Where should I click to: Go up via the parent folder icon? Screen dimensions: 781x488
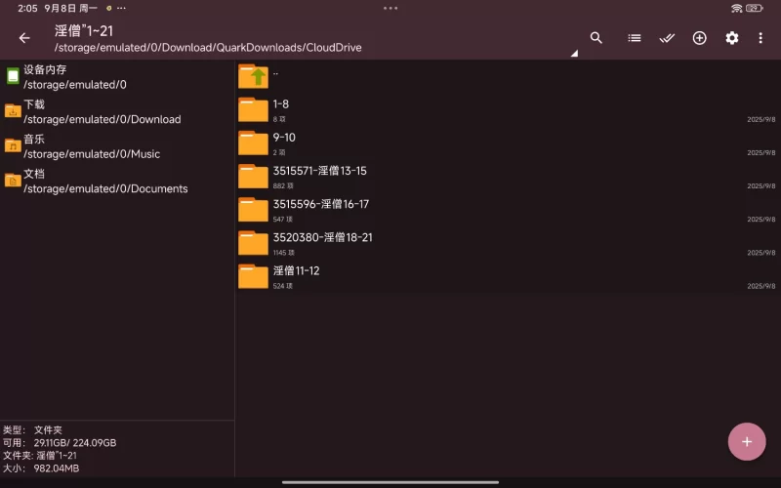tap(253, 76)
